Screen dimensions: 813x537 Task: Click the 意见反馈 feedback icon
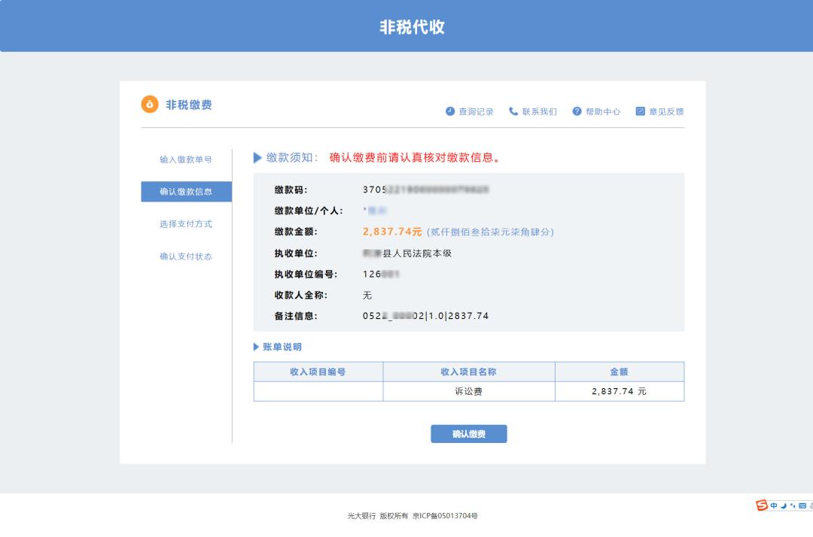coord(640,111)
